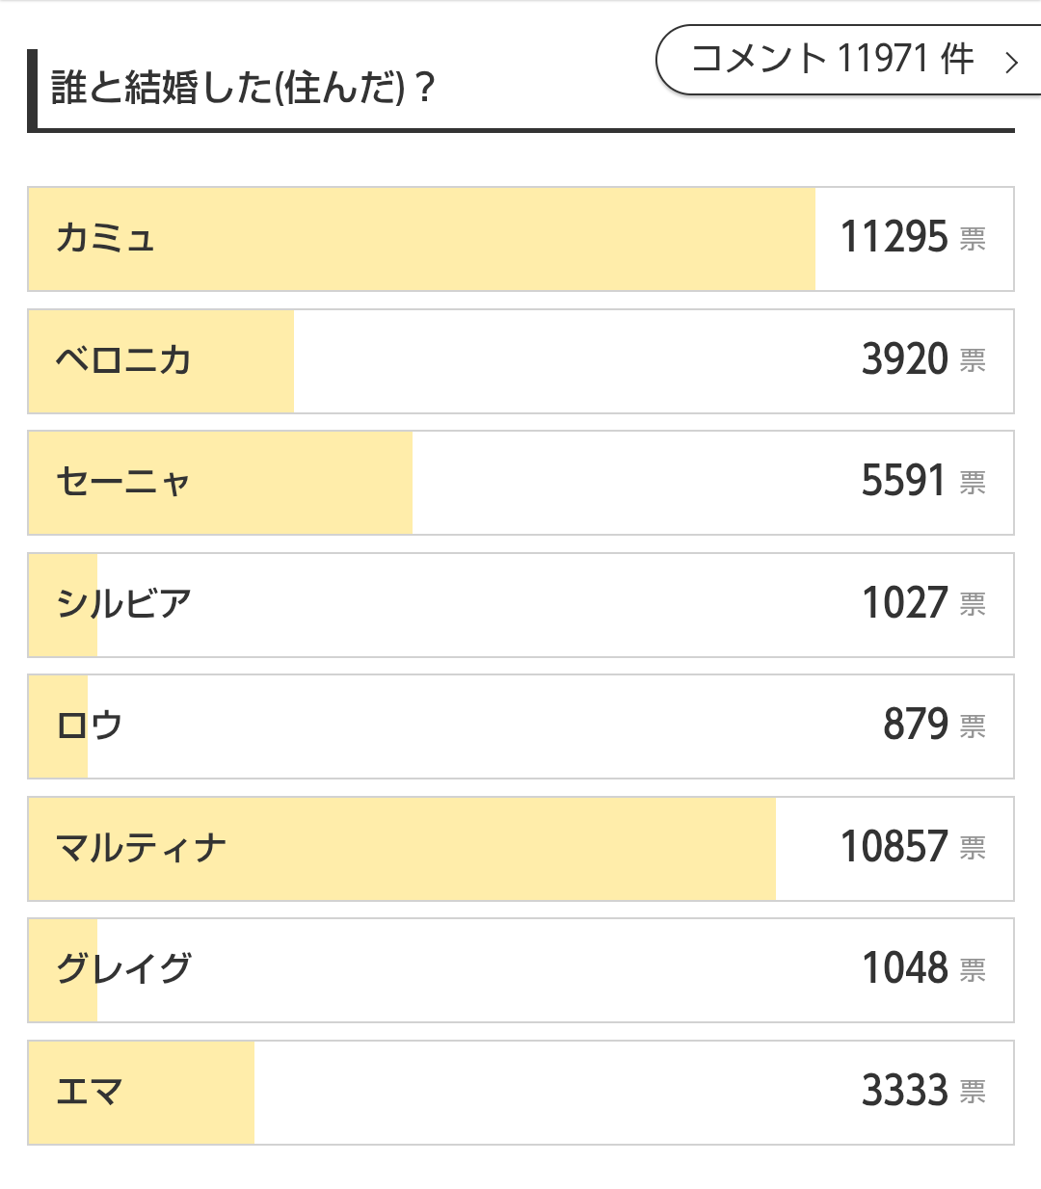Choose the ロウ answer label
The height and width of the screenshot is (1189, 1041).
tap(90, 726)
